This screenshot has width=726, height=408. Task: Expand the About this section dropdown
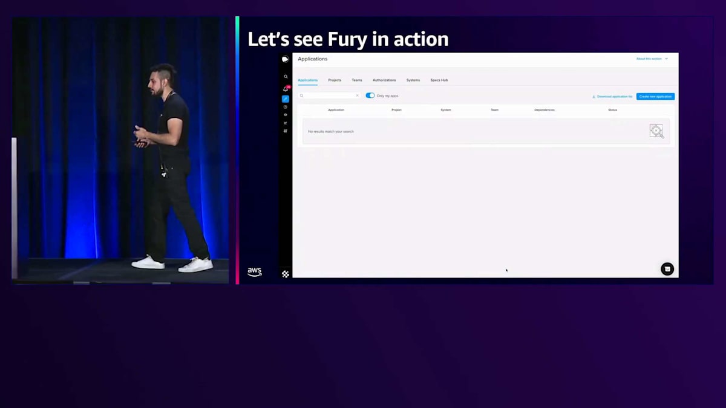coord(652,59)
